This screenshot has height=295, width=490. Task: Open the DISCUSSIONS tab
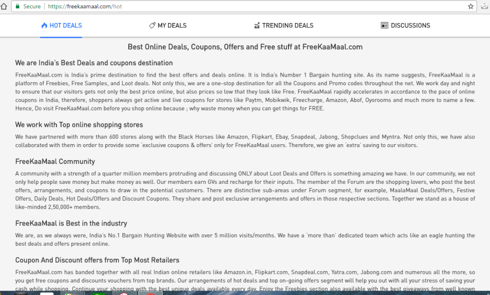[x=405, y=26]
